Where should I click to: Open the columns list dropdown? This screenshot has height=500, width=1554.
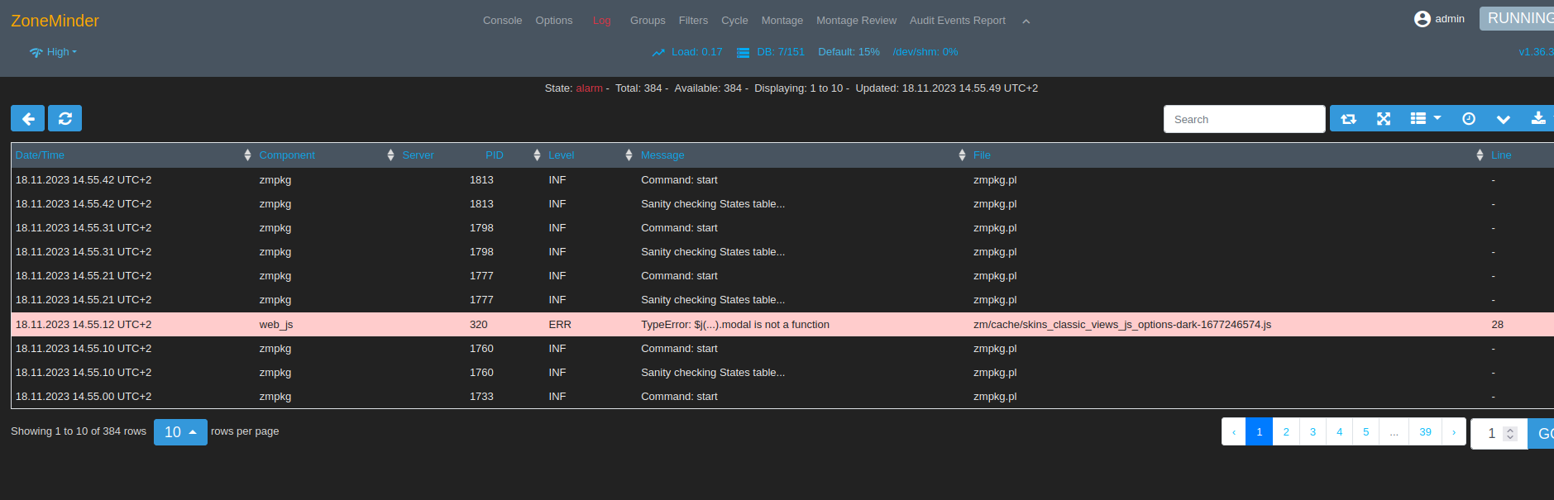coord(1425,119)
